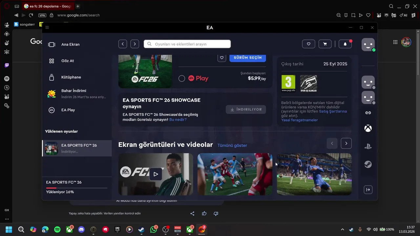Click the PEGI 3 rating badge
Screen dimensions: 420x236
click(288, 84)
